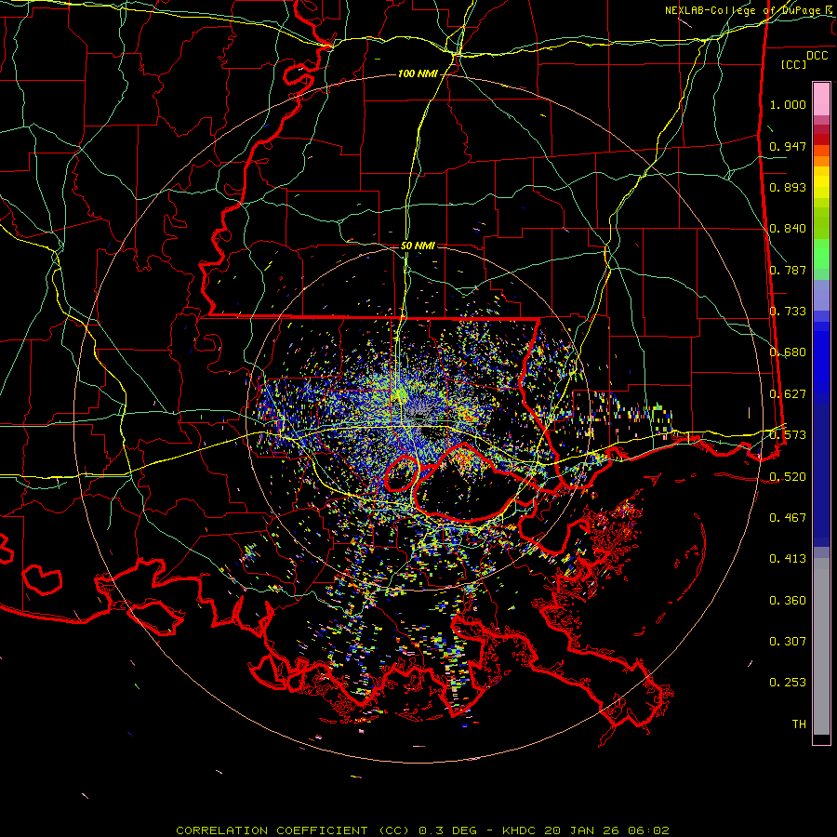Click the TH threshold label
This screenshot has width=837, height=837.
click(799, 724)
